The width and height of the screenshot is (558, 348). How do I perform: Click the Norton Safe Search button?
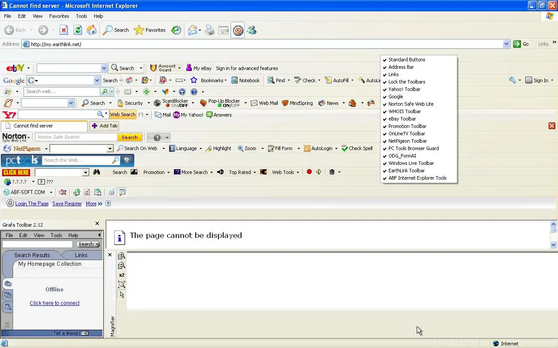click(129, 137)
